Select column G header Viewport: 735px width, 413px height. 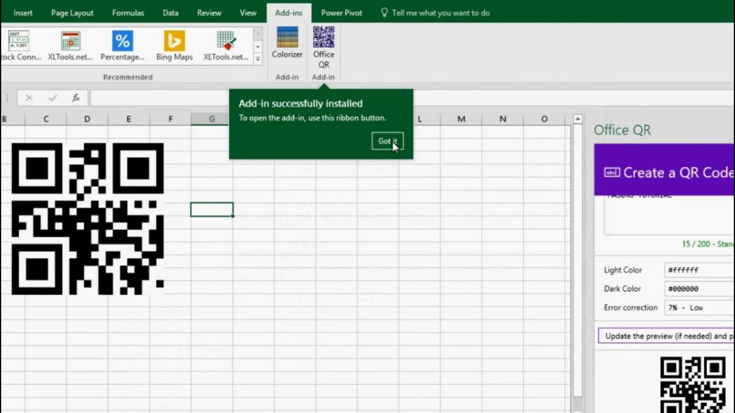(212, 119)
